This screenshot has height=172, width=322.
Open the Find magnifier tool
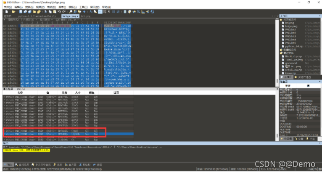tap(71, 12)
